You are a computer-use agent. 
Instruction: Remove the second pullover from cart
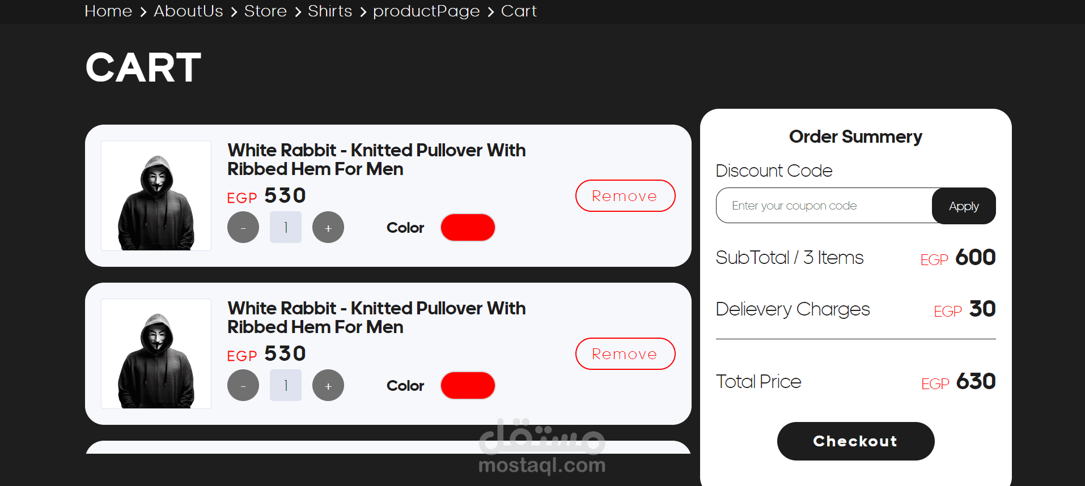(625, 353)
